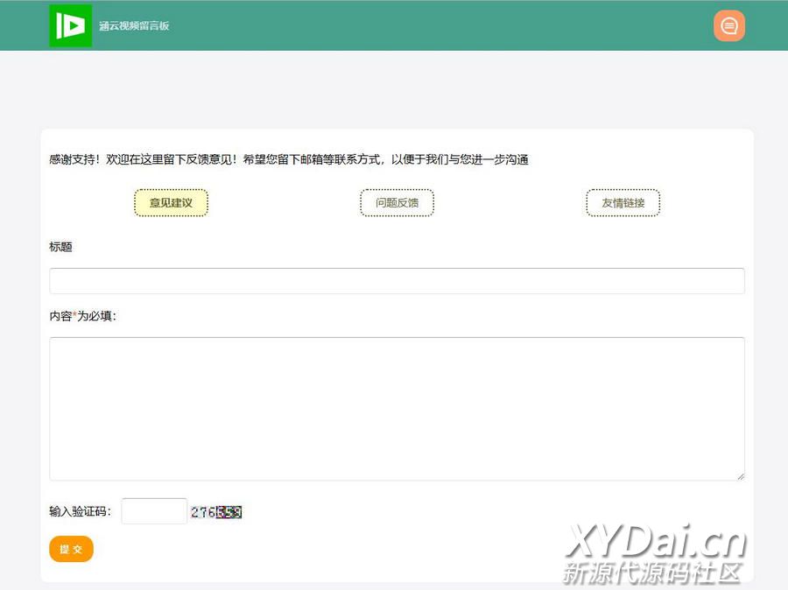This screenshot has height=590, width=788.
Task: Click the XYDai.cn watermark logo
Action: (656, 543)
